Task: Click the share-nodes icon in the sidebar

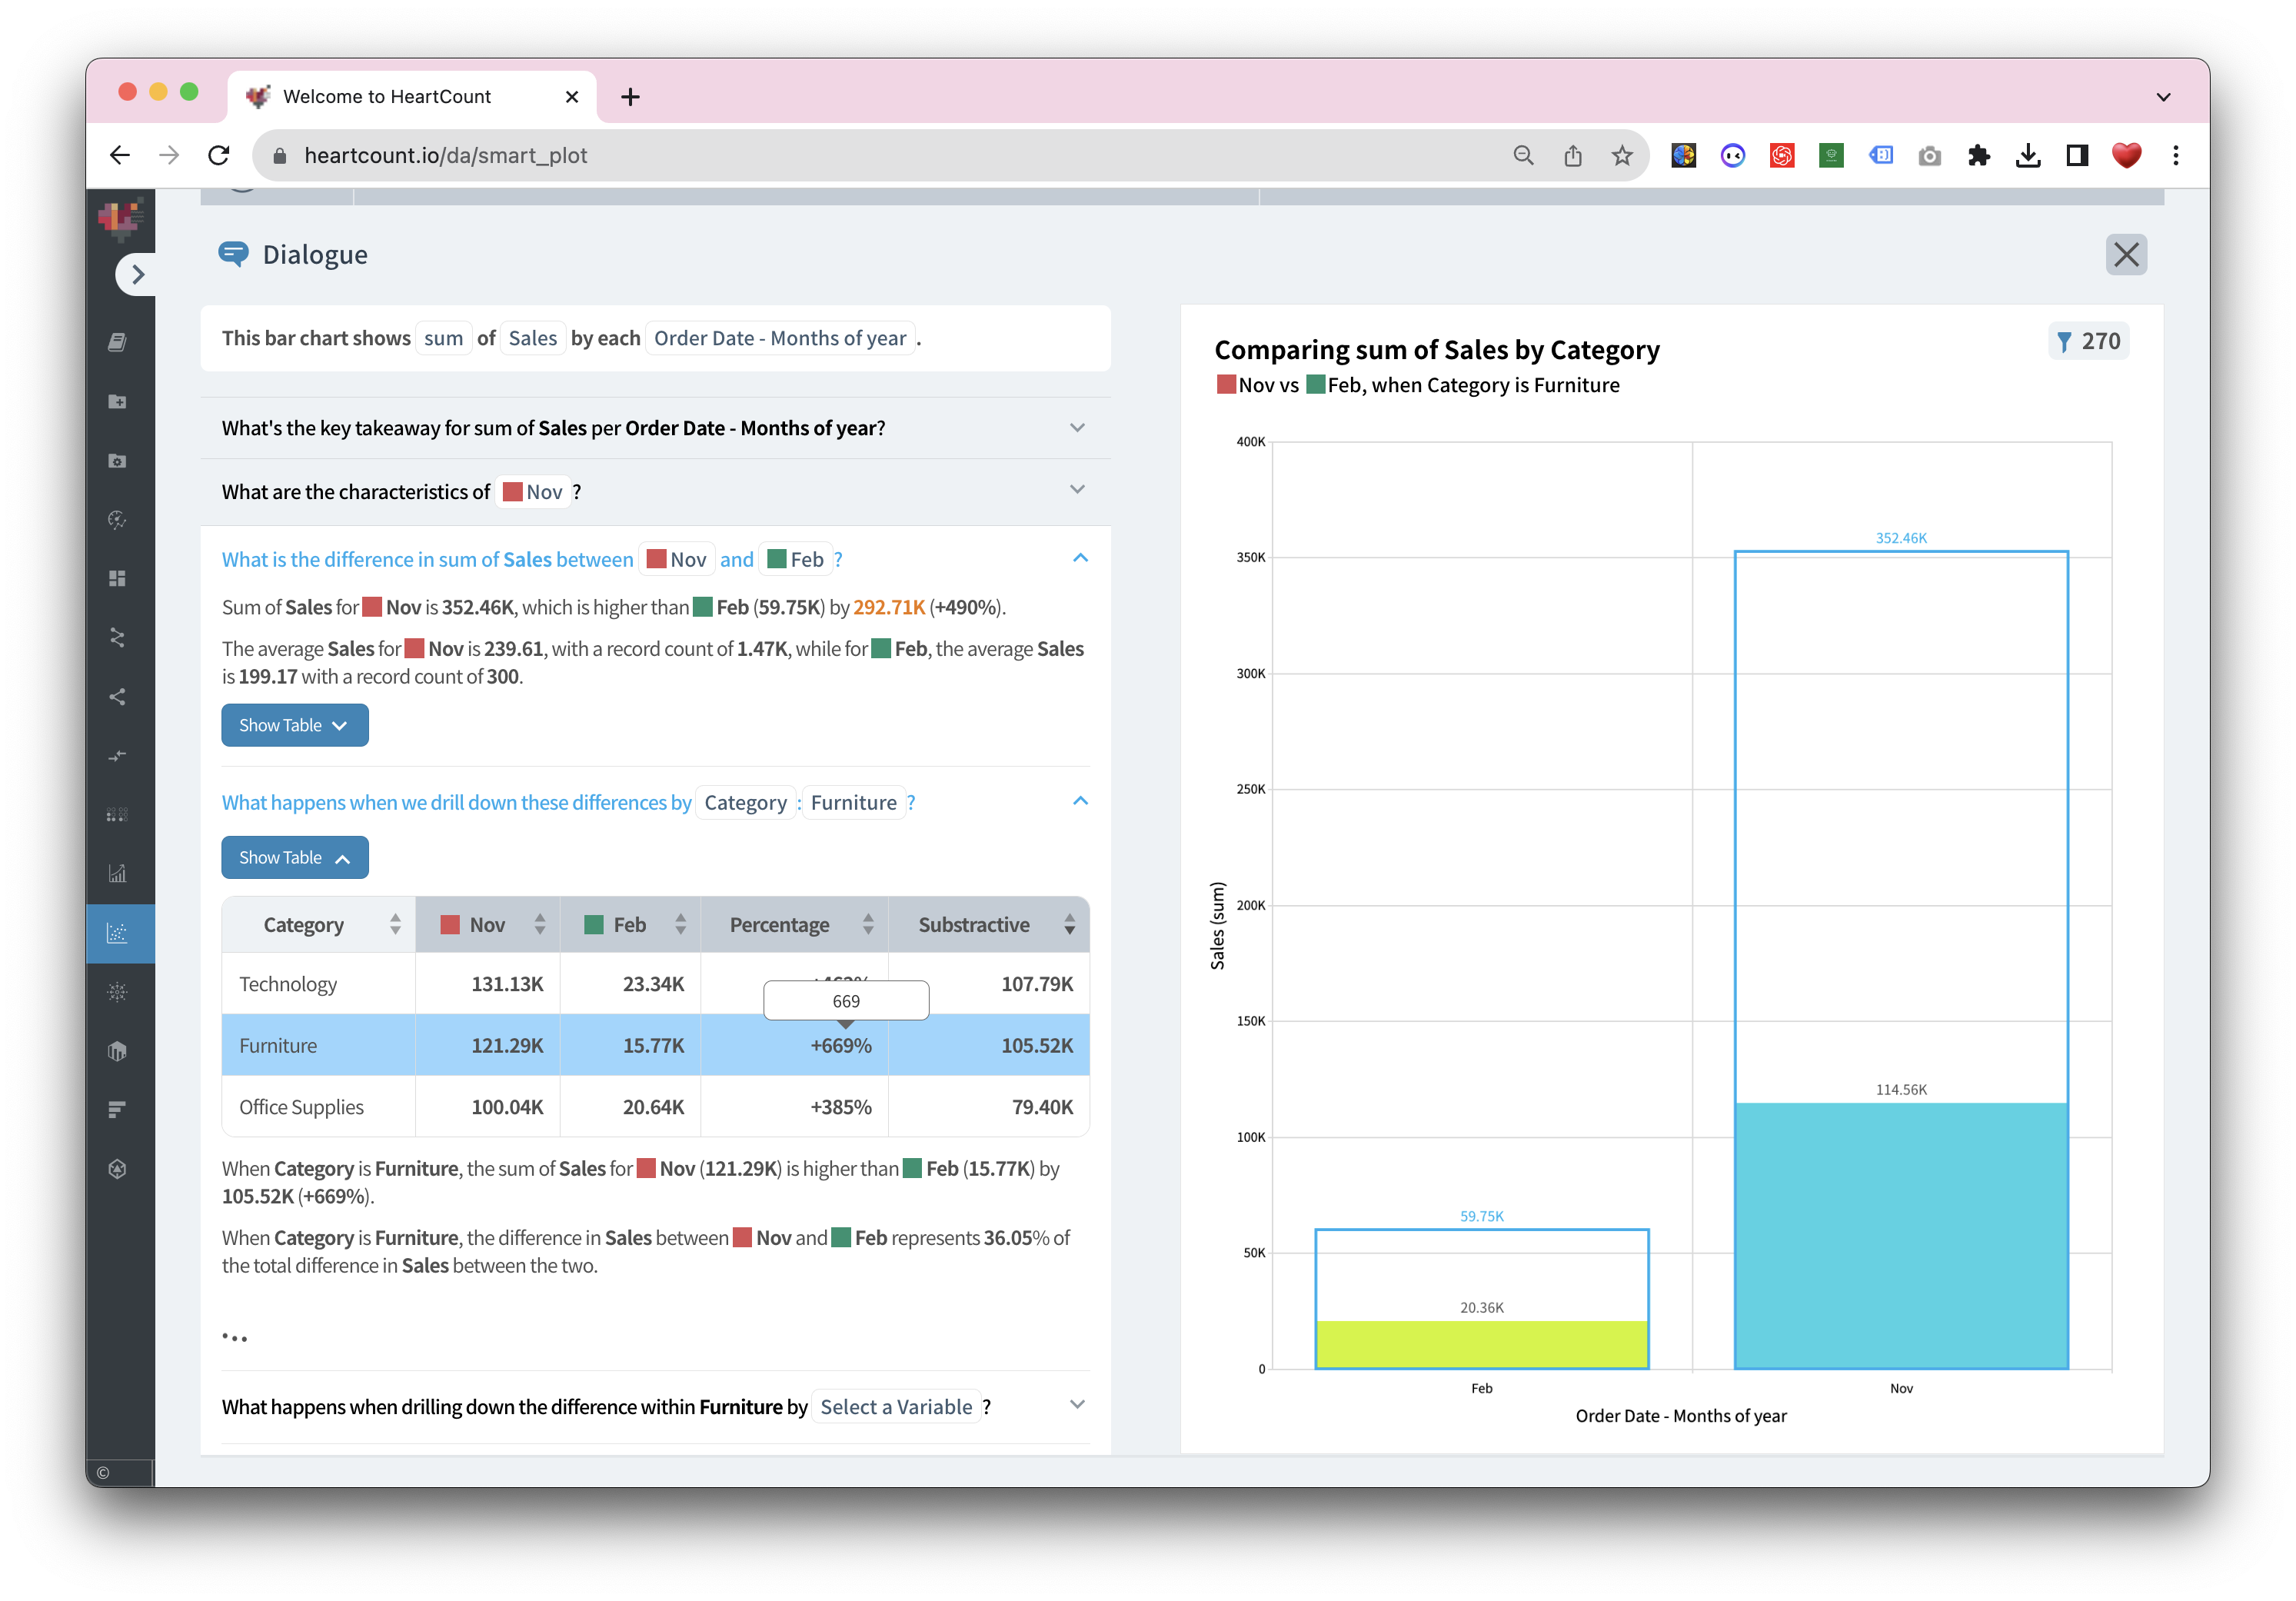Action: pyautogui.click(x=117, y=697)
